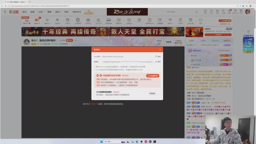
Task: Copy the 直播码 stream key with its 复制 icon
Action: coord(158,62)
